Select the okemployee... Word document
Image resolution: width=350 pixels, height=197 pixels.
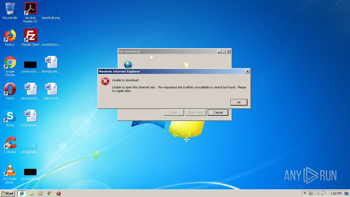pos(51,65)
